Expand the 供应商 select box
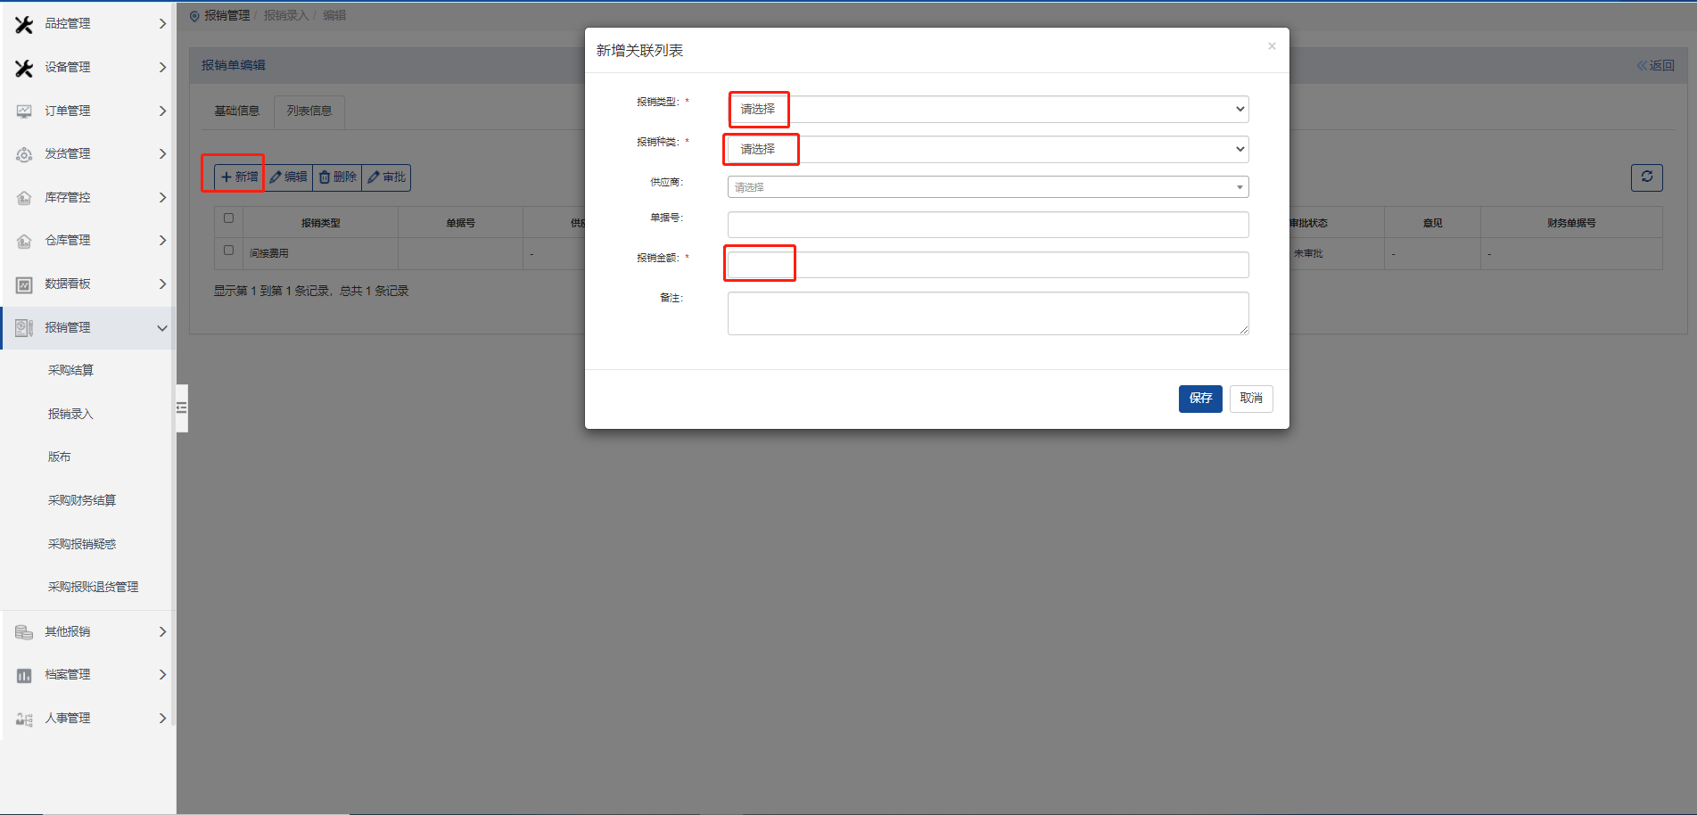This screenshot has height=815, width=1697. tap(987, 187)
